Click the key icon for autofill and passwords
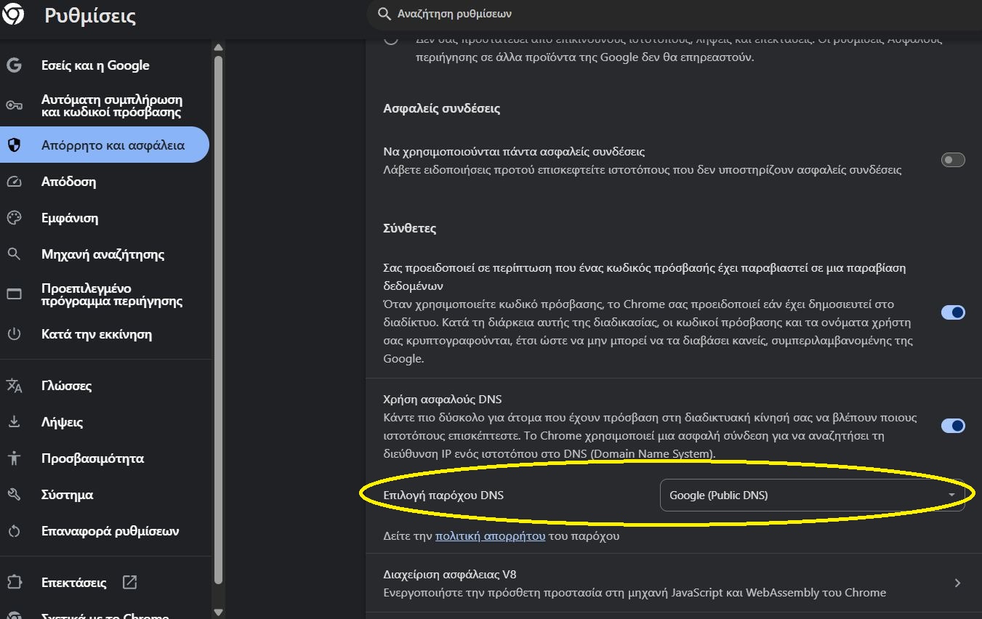Viewport: 982px width, 619px height. point(14,105)
